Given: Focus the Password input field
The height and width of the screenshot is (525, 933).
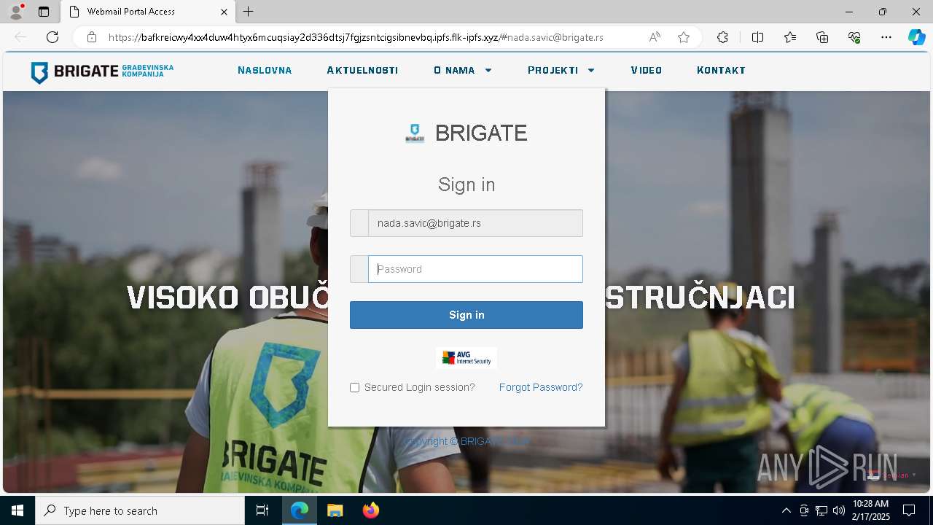Looking at the screenshot, I should pyautogui.click(x=475, y=269).
